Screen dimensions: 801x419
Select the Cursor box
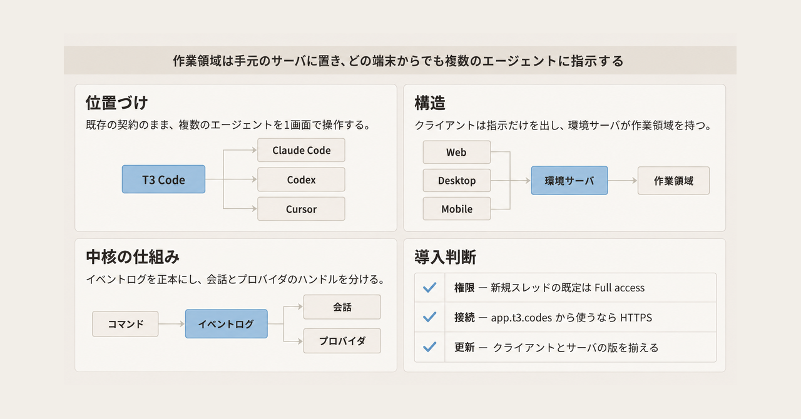pyautogui.click(x=301, y=209)
